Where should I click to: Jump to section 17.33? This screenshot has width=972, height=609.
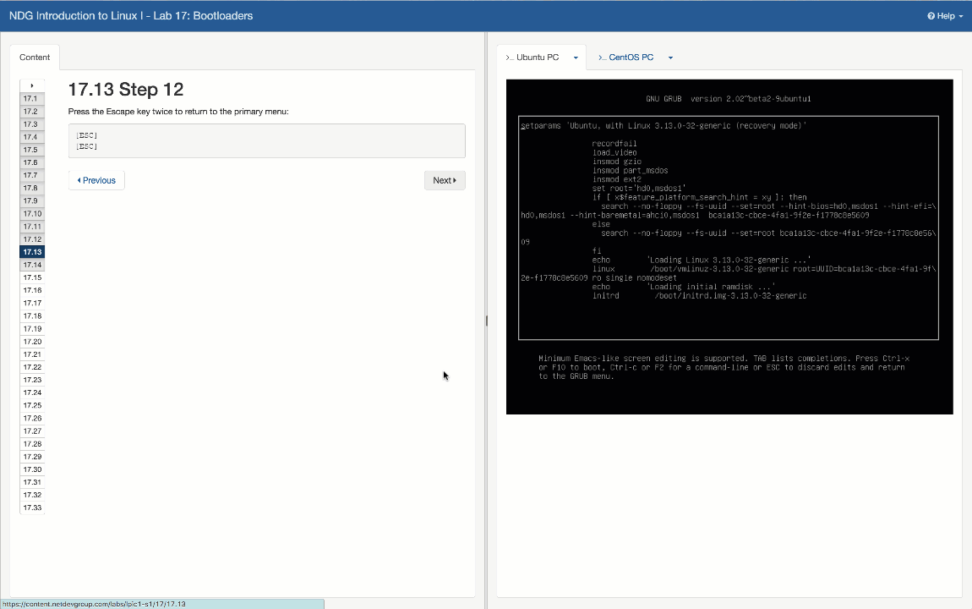32,507
